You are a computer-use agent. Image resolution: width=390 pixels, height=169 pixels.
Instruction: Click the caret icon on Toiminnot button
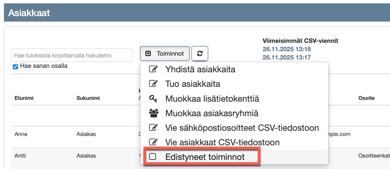click(x=148, y=54)
